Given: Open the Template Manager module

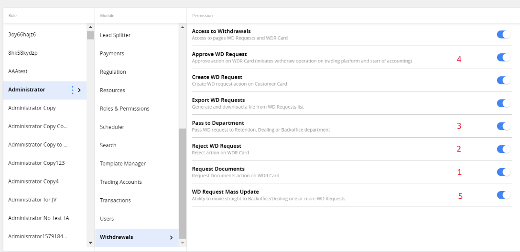Looking at the screenshot, I should click(137, 164).
